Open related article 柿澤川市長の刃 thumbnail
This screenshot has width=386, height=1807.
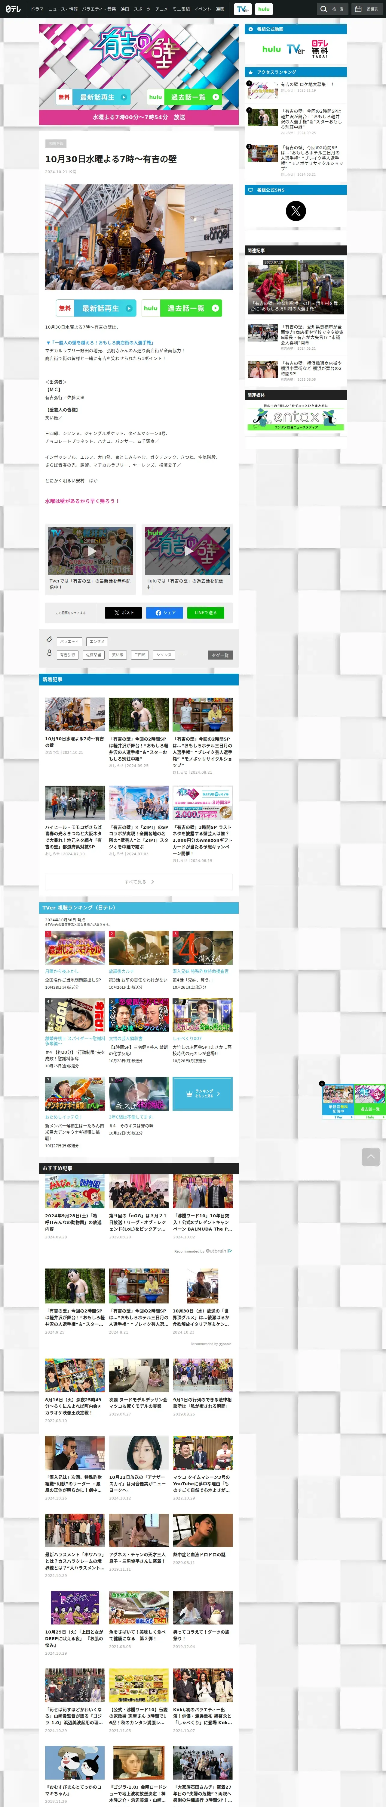coord(296,288)
